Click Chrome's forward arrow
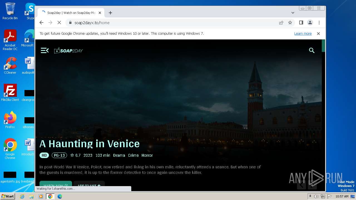 pyautogui.click(x=50, y=22)
